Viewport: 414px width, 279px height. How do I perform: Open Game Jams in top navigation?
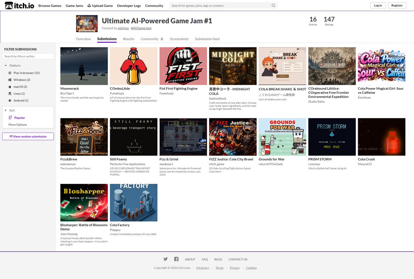click(x=74, y=6)
